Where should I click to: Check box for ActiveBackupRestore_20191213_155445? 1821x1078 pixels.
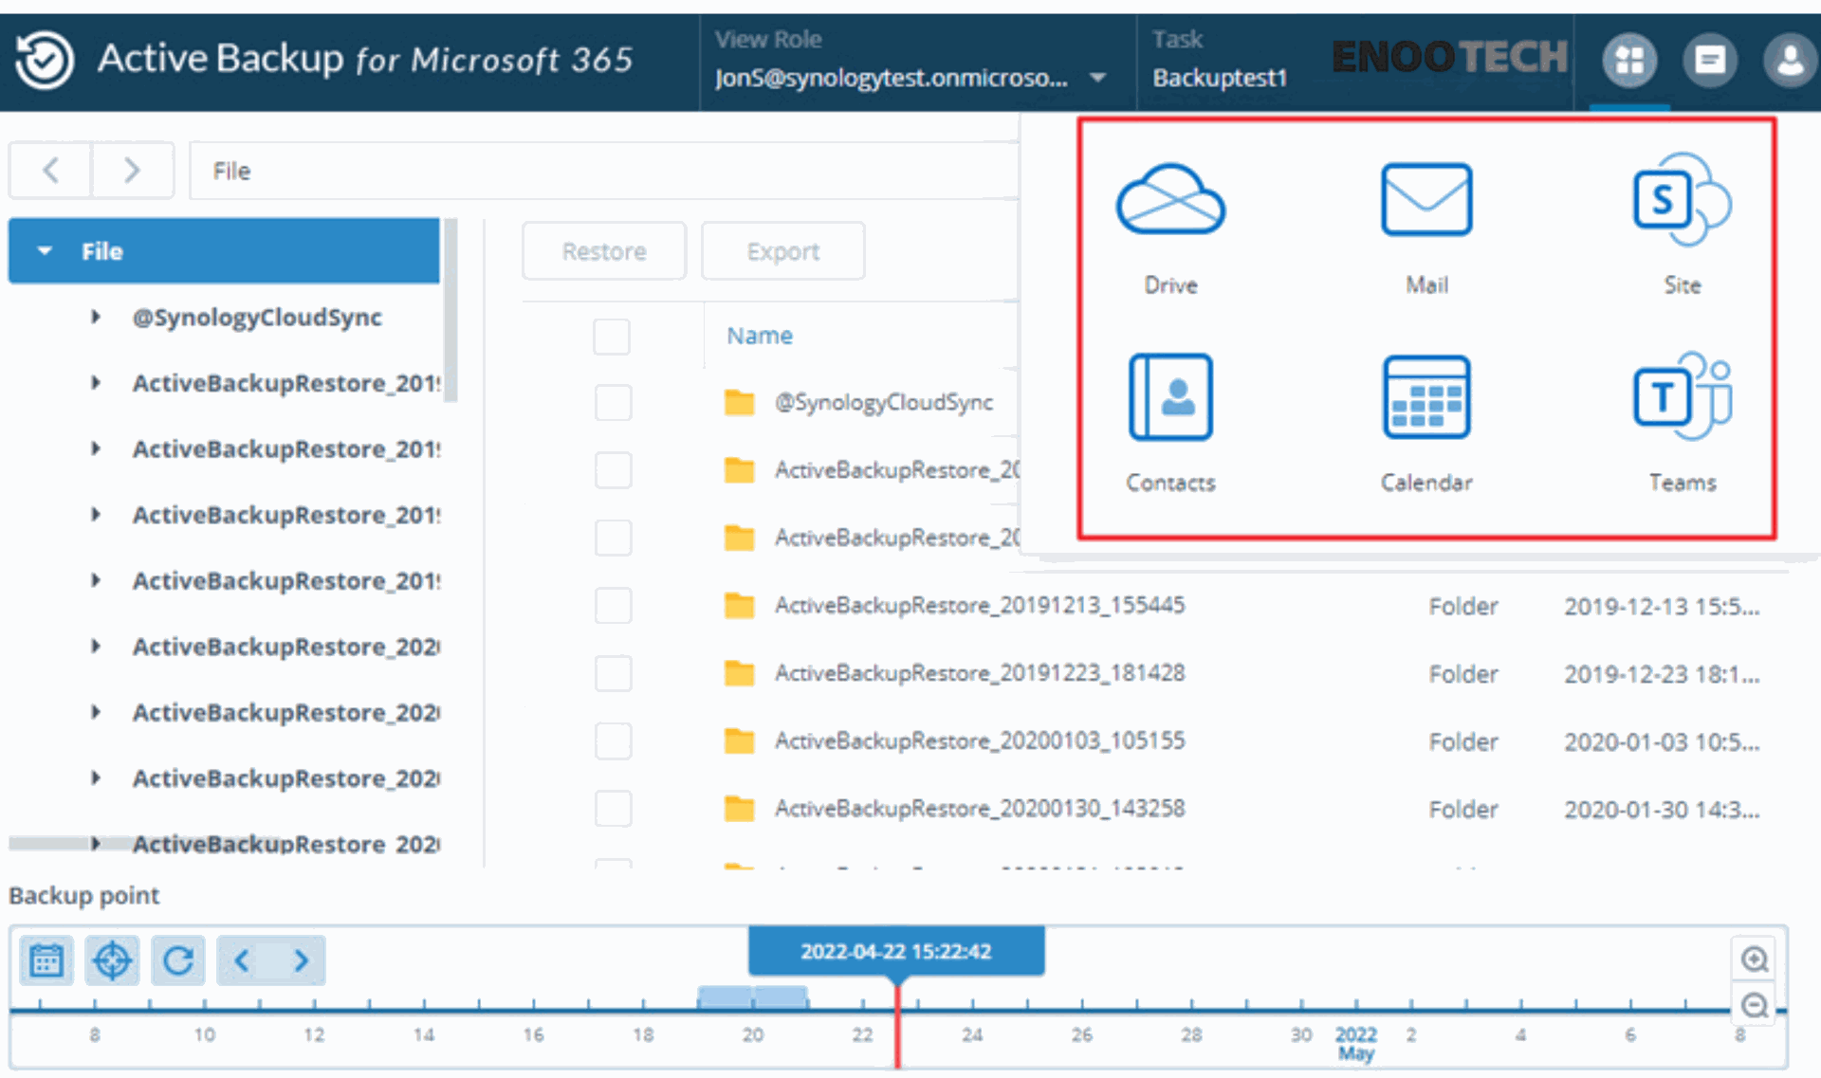click(613, 606)
